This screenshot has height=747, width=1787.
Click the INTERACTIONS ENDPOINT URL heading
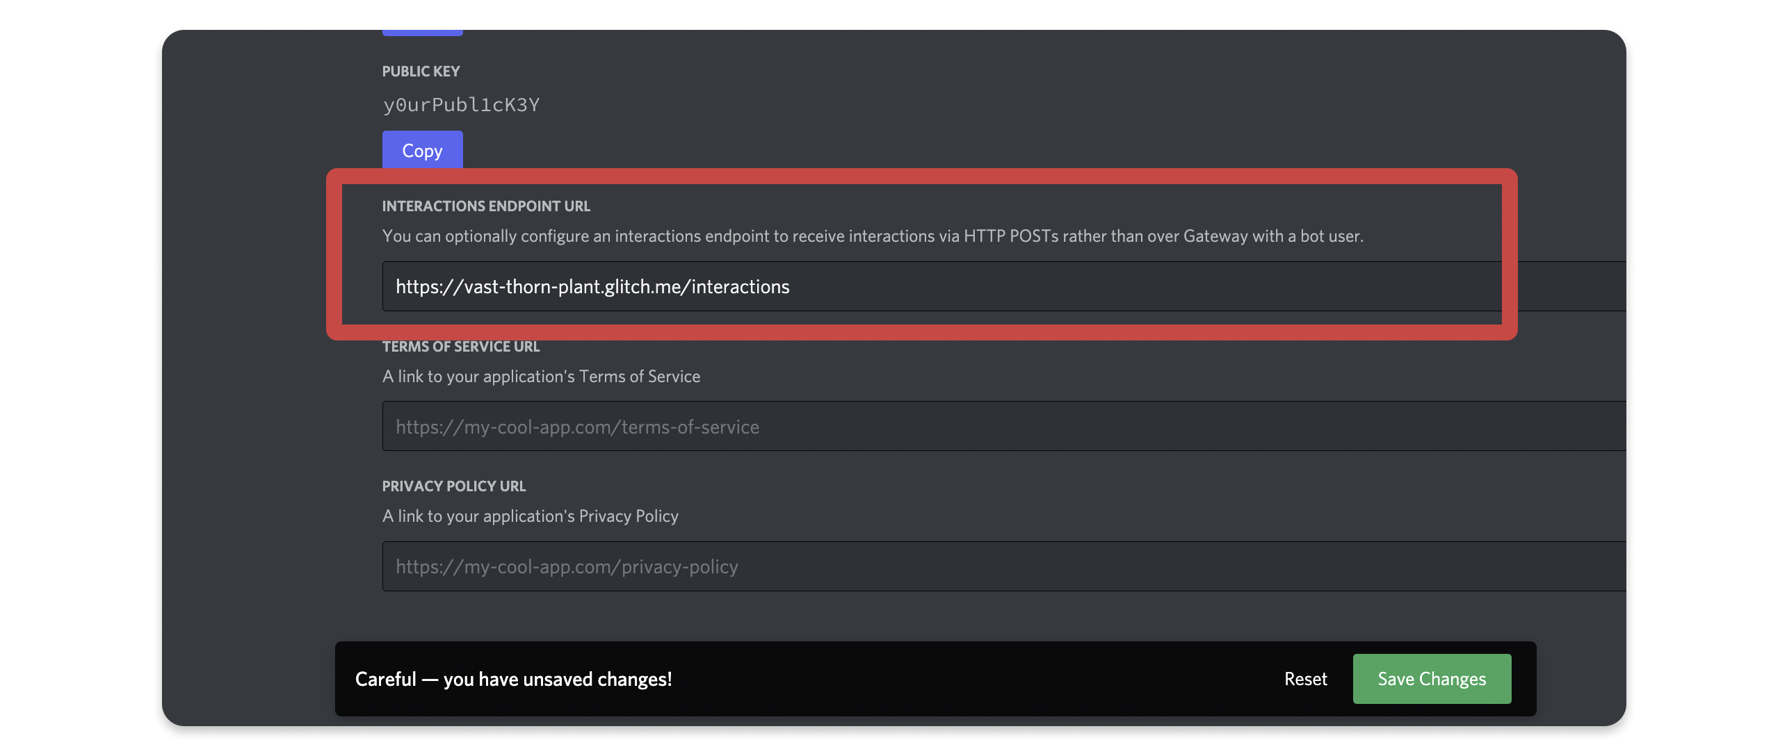tap(485, 206)
